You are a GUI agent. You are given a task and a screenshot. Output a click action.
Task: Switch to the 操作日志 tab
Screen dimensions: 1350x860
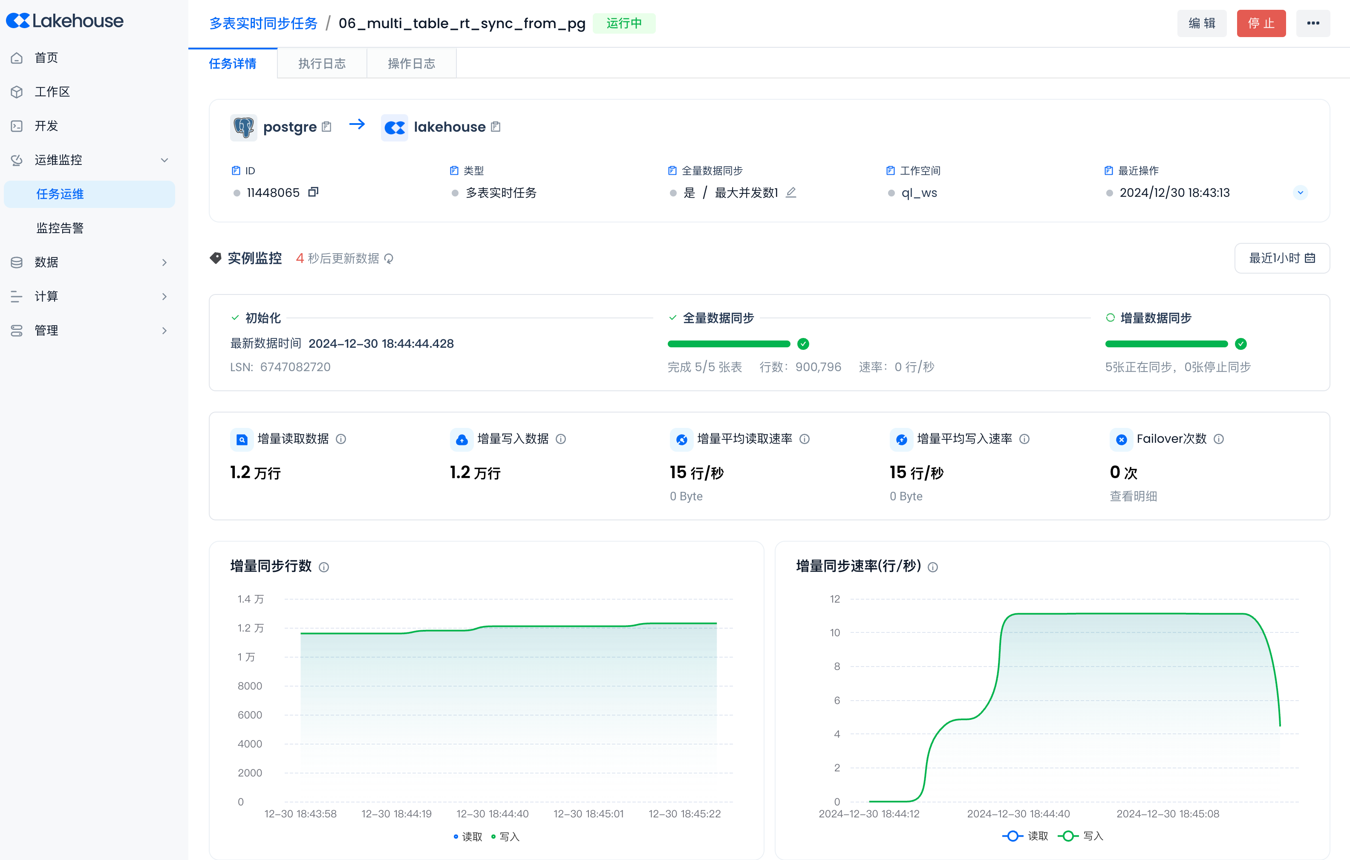(x=412, y=63)
